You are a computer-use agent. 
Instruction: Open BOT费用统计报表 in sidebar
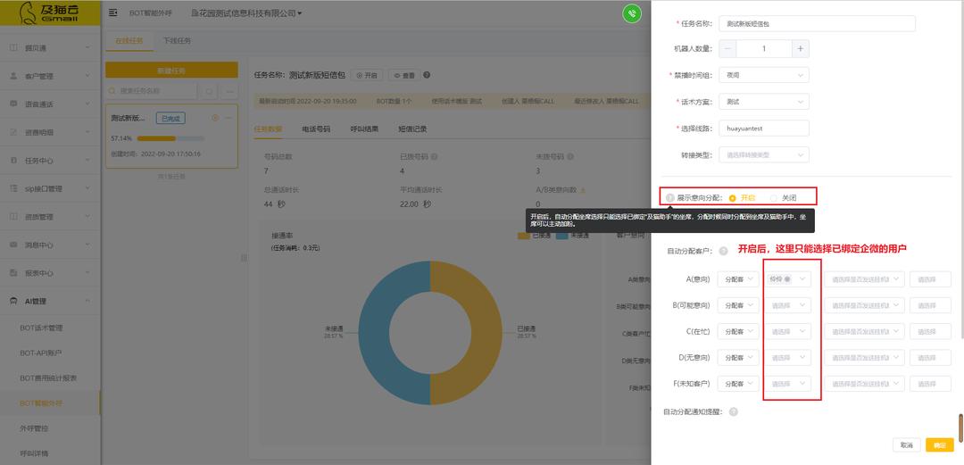tap(50, 378)
